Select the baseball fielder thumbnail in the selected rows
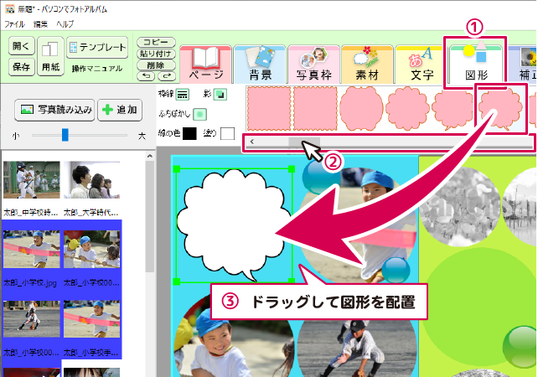The image size is (538, 377). point(32,319)
